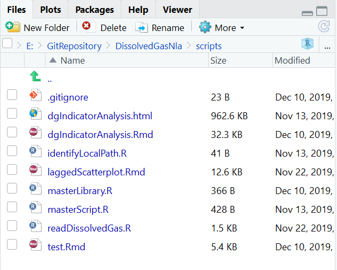
Task: Click the red Delete icon
Action: pyautogui.click(x=89, y=27)
